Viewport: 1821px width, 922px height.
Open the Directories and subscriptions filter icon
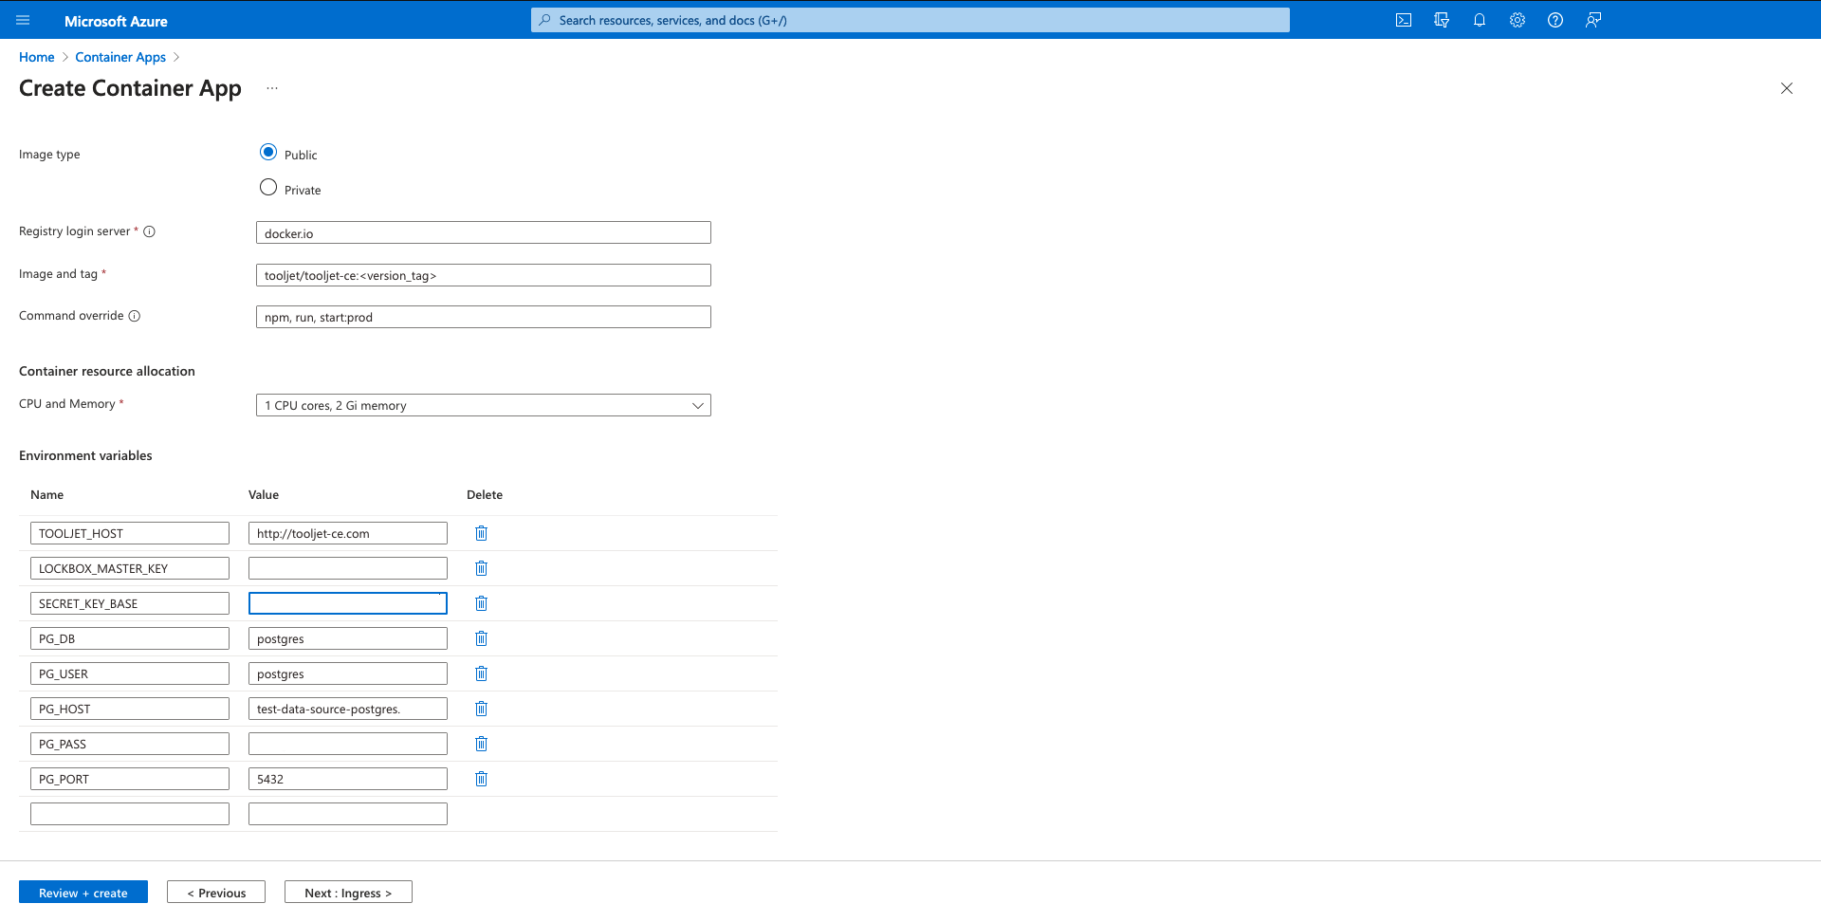(1442, 20)
